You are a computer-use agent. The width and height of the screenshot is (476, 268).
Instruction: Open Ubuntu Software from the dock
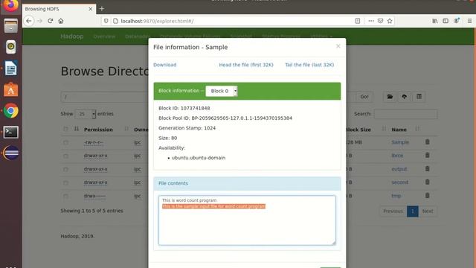click(x=10, y=89)
